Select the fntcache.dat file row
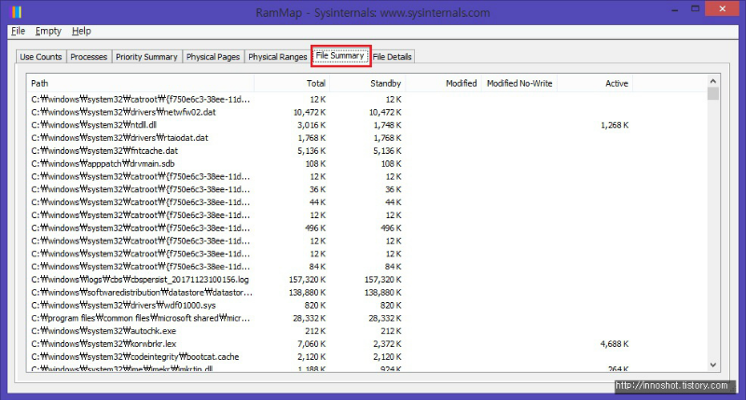The width and height of the screenshot is (746, 400). pos(366,151)
